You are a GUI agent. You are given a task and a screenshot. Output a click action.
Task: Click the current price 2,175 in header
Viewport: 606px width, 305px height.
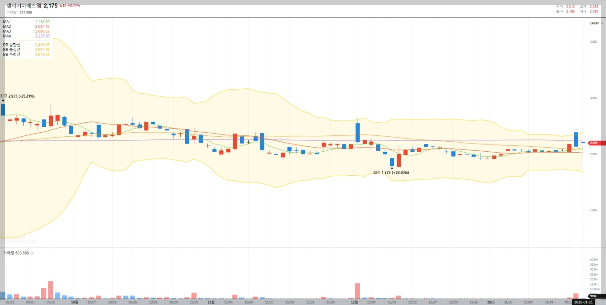50,6
